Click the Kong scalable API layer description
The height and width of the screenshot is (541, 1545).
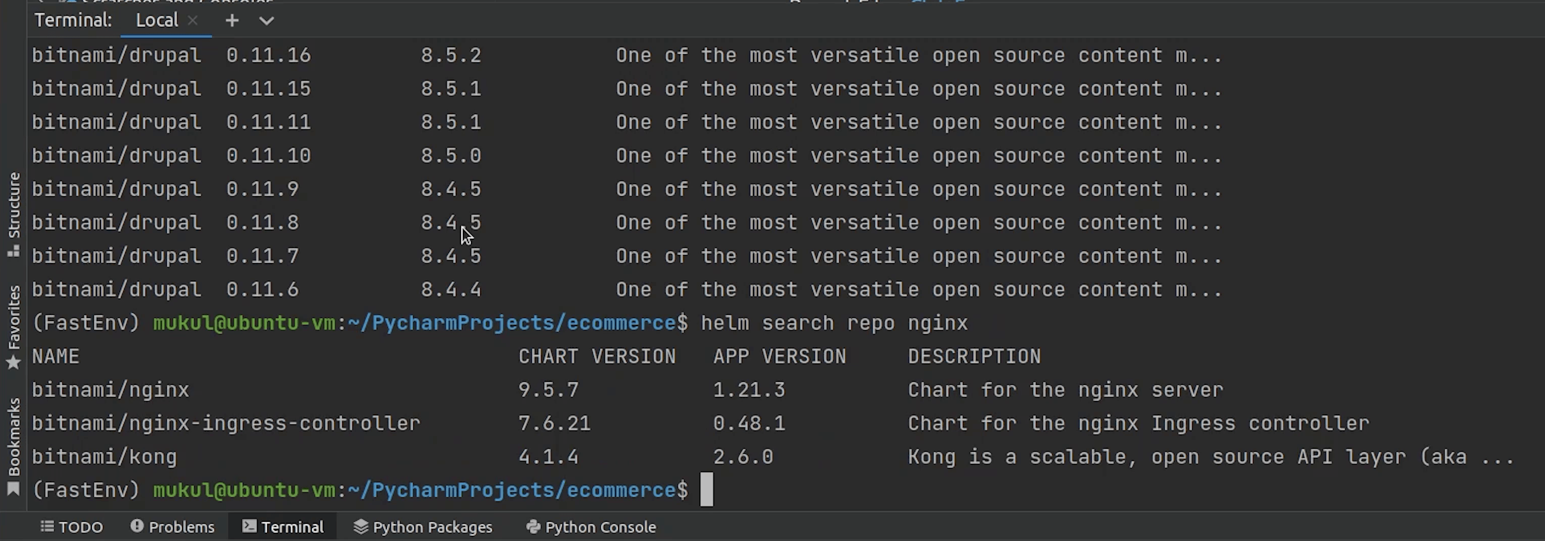1211,458
